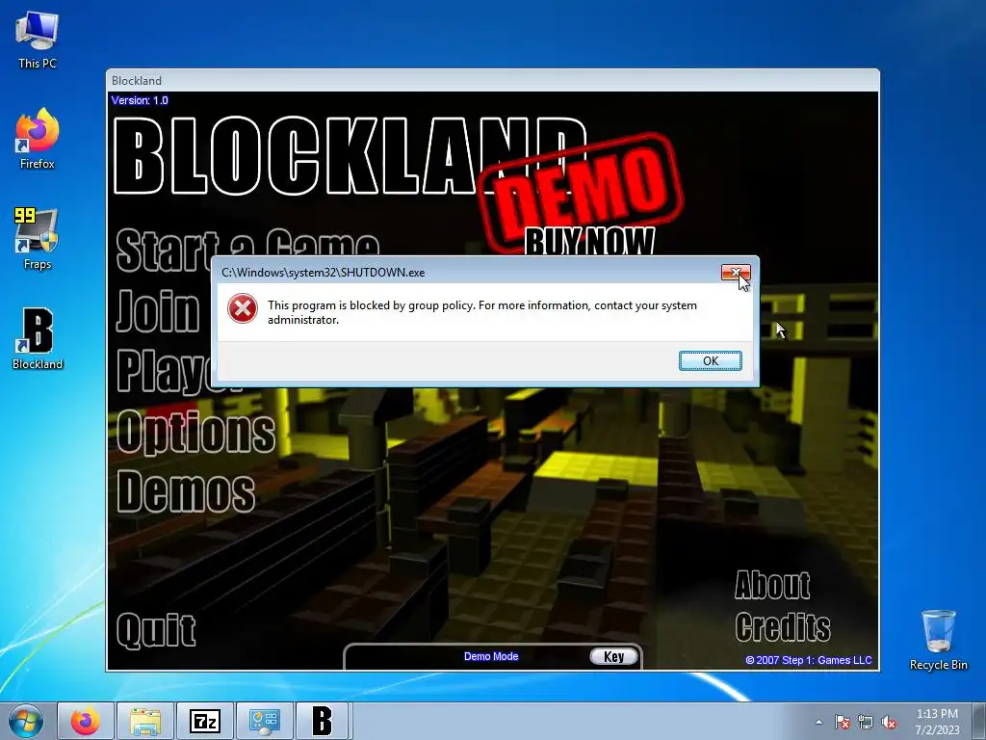Open the Control Panel taskbar icon
Screen dimensions: 986x740
(265, 721)
